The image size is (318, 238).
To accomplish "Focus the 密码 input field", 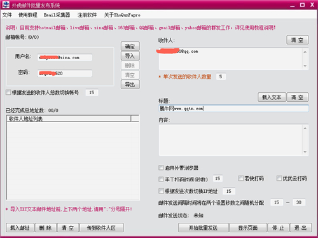I will [65, 73].
